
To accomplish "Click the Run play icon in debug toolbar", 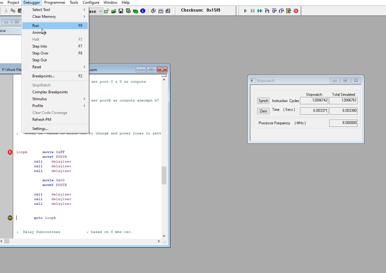I will tap(245, 11).
